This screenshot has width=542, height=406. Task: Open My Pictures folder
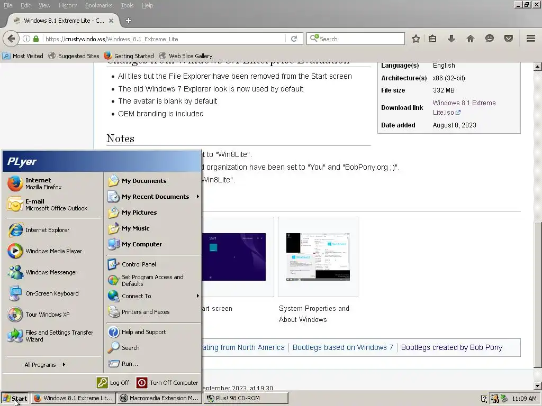pos(153,213)
